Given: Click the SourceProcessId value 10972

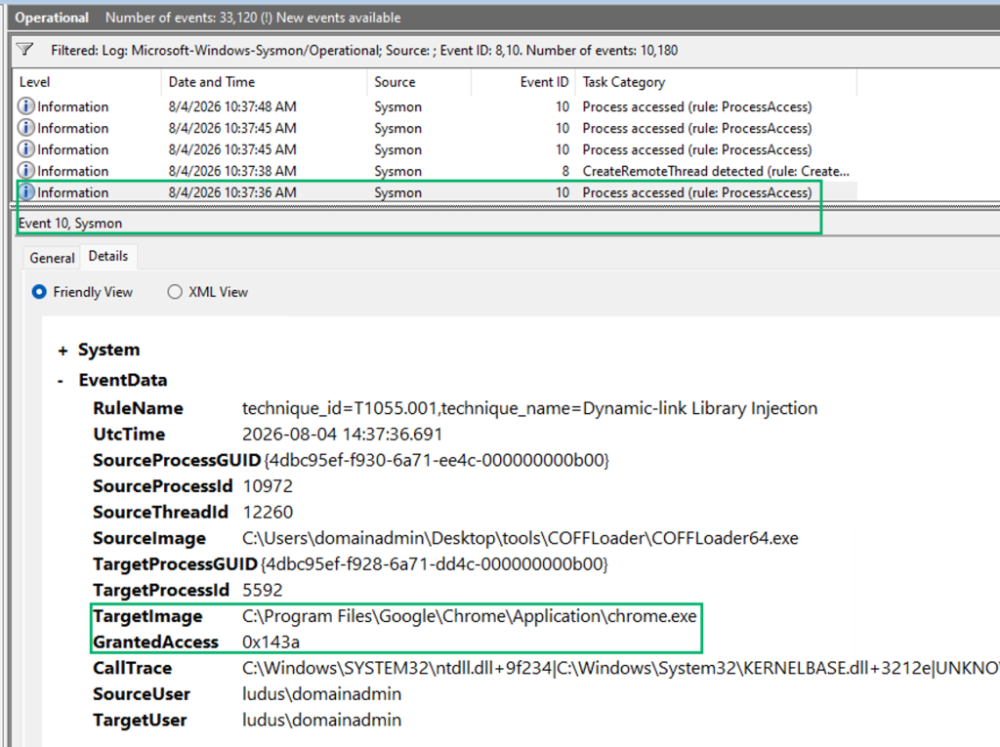Looking at the screenshot, I should [268, 486].
